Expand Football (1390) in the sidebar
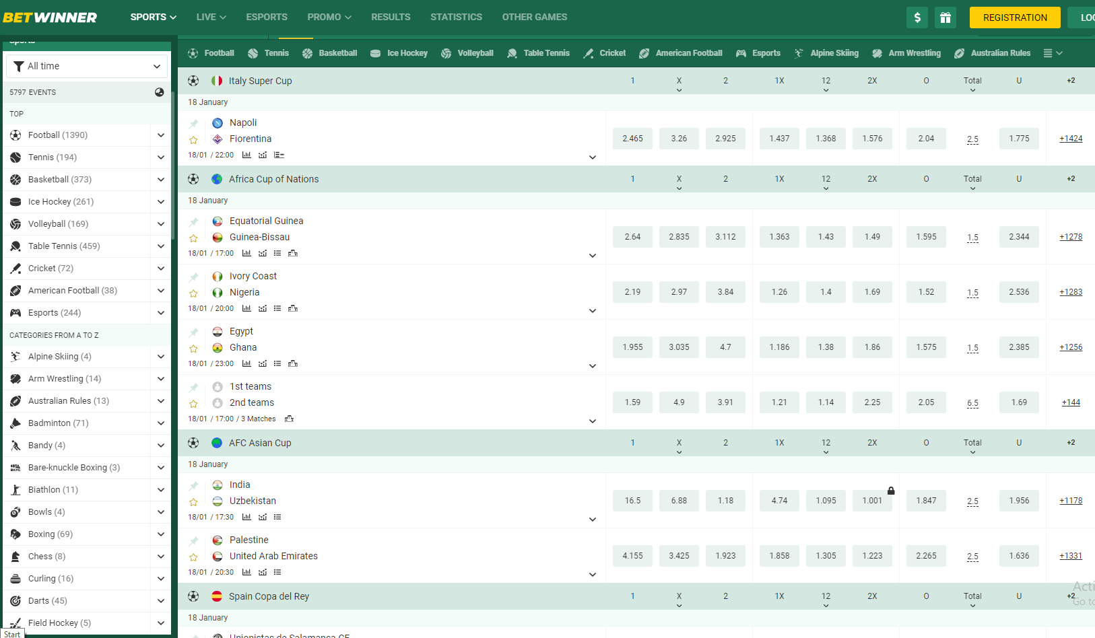This screenshot has width=1095, height=638. point(160,135)
